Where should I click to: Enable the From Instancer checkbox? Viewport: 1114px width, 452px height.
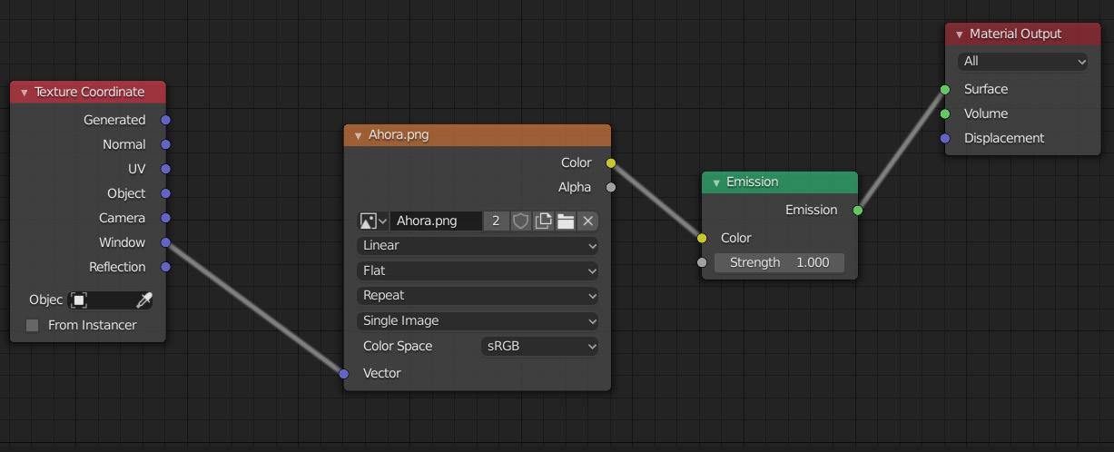pyautogui.click(x=33, y=325)
